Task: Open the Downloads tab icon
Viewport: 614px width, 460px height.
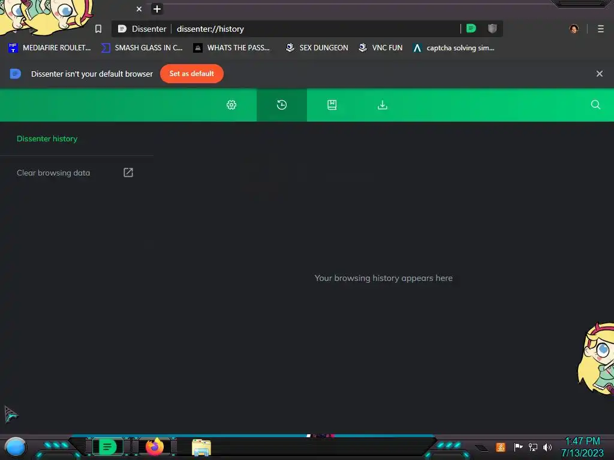Action: pos(382,105)
